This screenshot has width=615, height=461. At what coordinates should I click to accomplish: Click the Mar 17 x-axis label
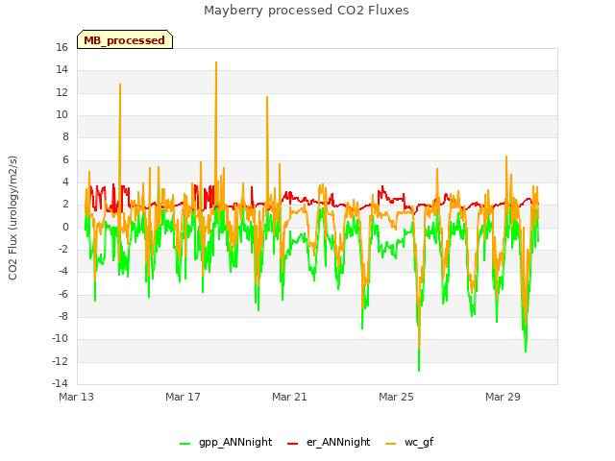point(183,397)
